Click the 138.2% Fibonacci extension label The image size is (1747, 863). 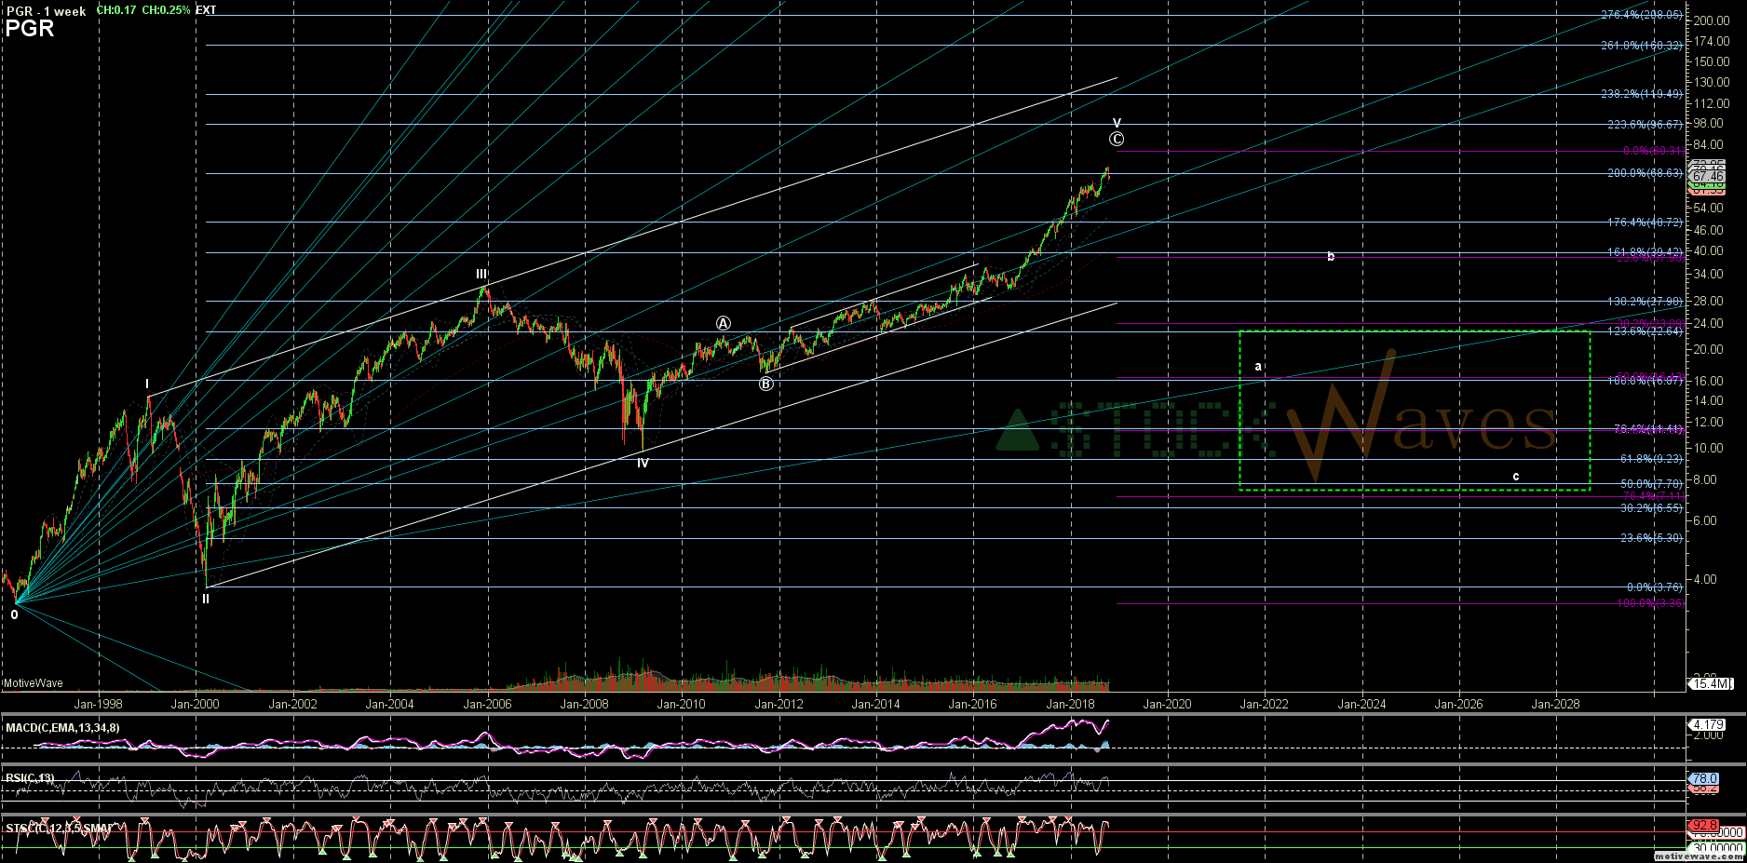[x=1645, y=301]
